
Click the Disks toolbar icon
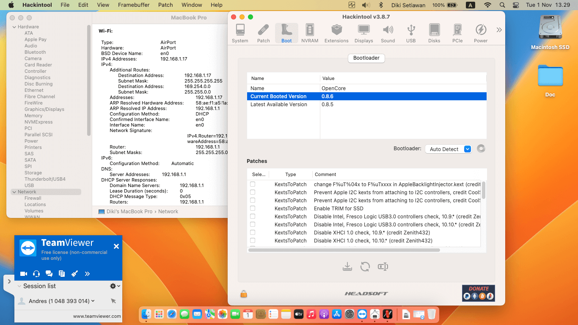click(434, 32)
